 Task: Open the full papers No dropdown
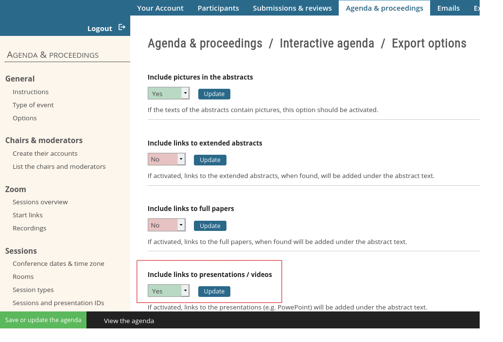tap(166, 225)
